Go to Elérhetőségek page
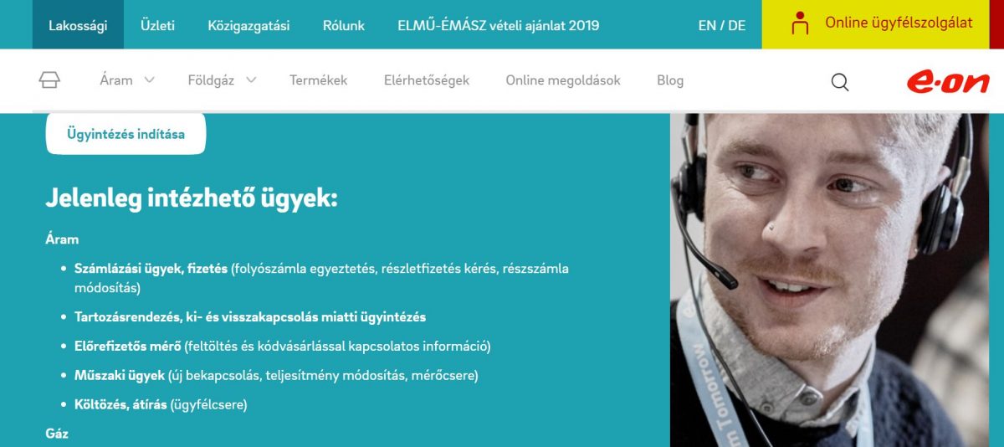The height and width of the screenshot is (447, 1004). coord(427,80)
